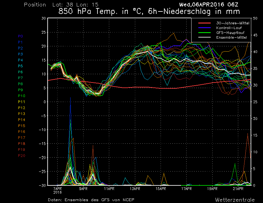This screenshot has height=203, width=263.
Task: Click the P4 ensemble member label
Action: pyautogui.click(x=20, y=60)
